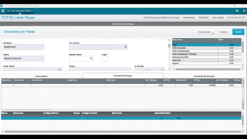Click the Sit.Trib. column header
The image size is (247, 139).
169,81
